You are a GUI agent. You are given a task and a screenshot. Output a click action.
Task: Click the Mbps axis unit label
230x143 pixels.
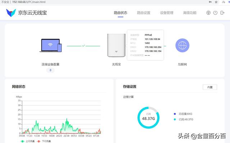(19, 97)
